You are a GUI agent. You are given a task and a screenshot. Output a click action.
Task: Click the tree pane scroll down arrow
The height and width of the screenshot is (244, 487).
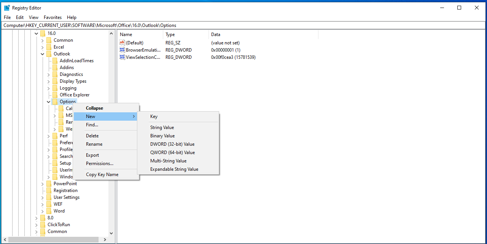point(111,233)
